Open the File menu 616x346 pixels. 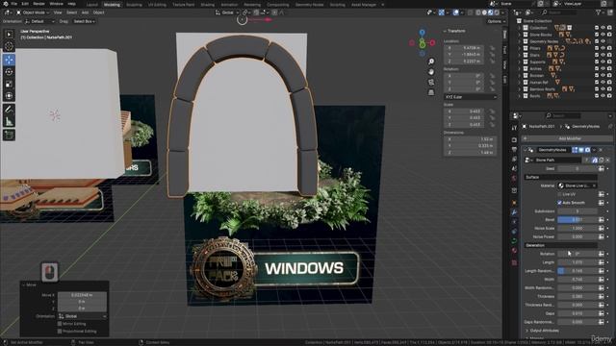[13, 4]
